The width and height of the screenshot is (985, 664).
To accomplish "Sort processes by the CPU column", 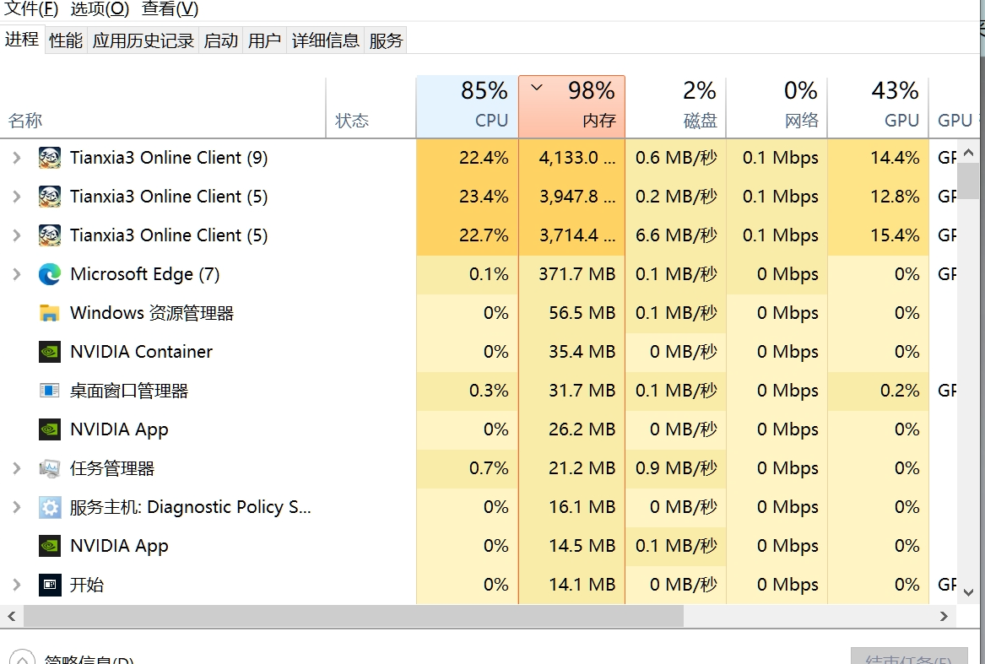I will [x=467, y=106].
